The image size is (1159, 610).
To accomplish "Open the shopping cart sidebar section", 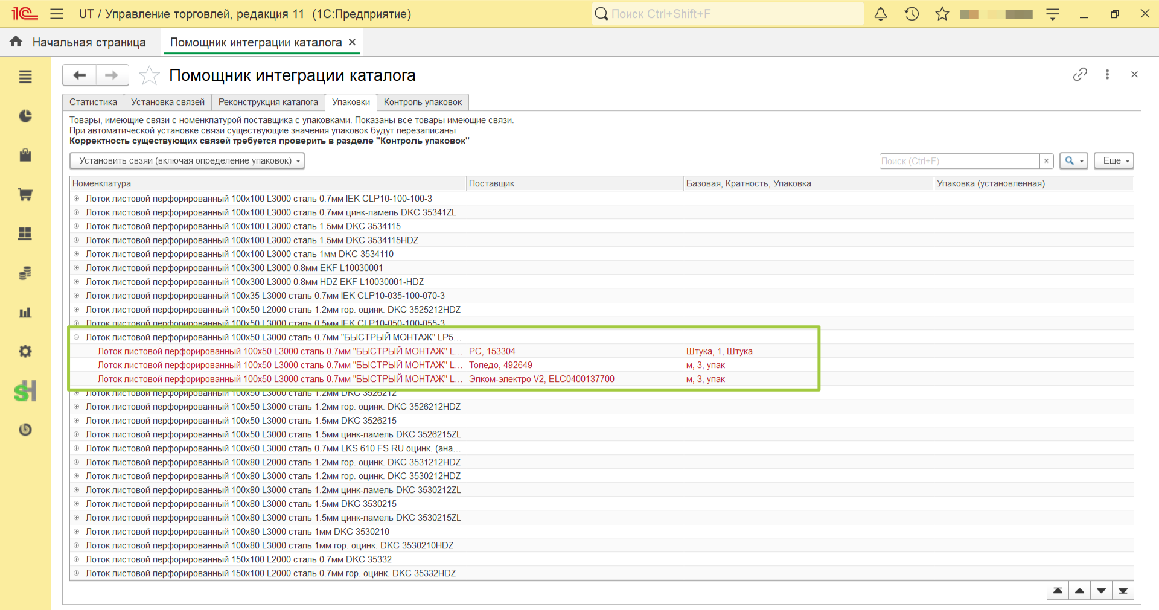I will pos(25,194).
